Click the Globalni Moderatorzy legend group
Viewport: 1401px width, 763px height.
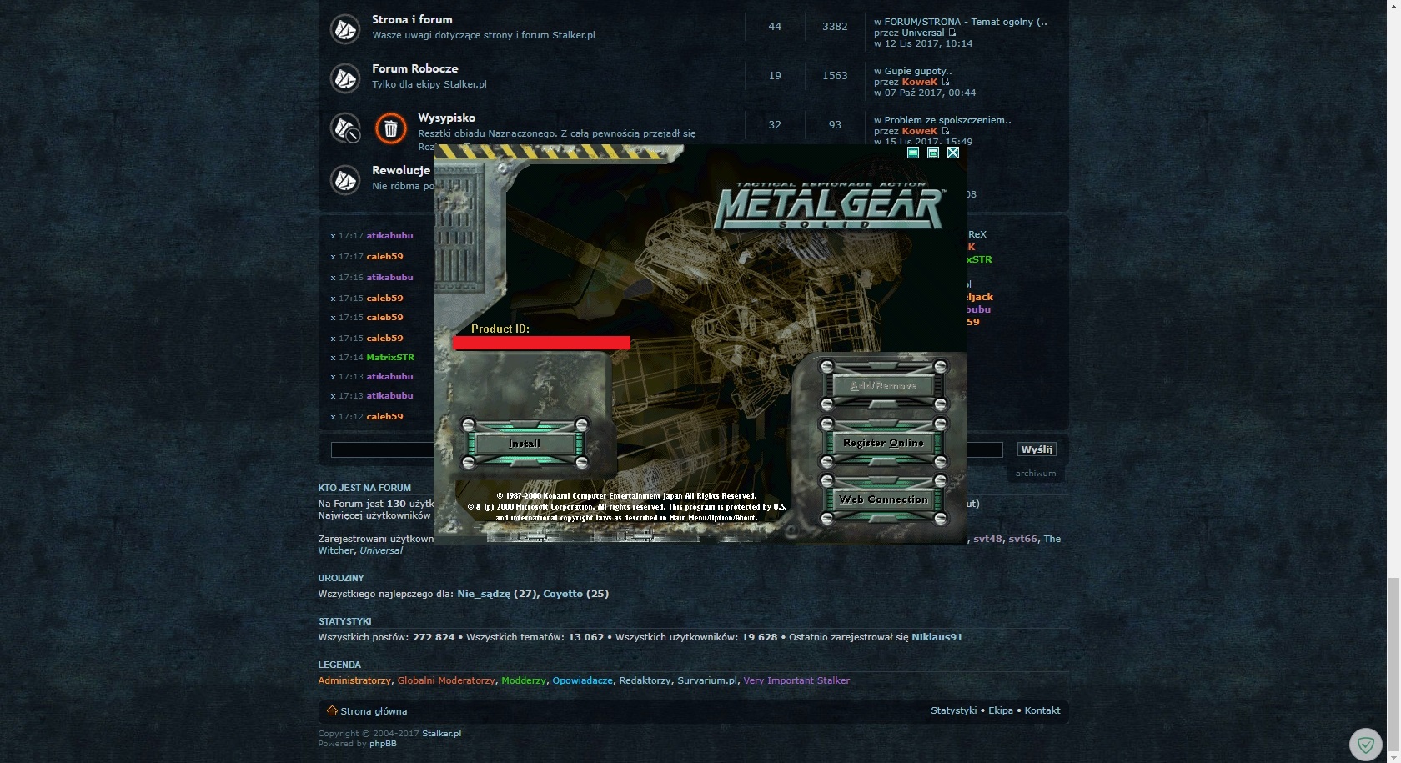point(446,680)
